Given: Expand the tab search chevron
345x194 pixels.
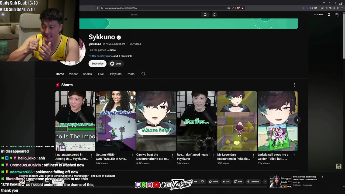Looking at the screenshot, I should (x=324, y=3).
